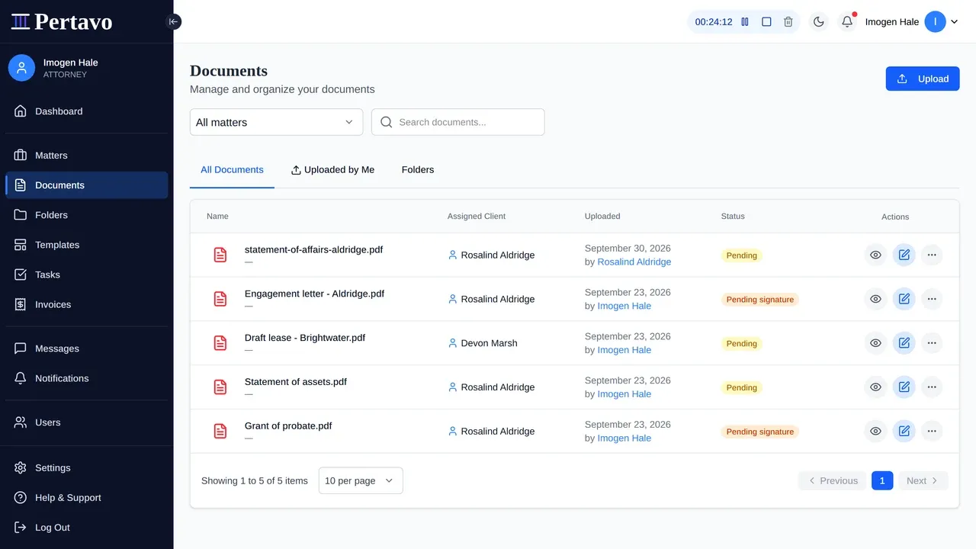Open the Imogen Hale user menu chevron

coord(954,22)
